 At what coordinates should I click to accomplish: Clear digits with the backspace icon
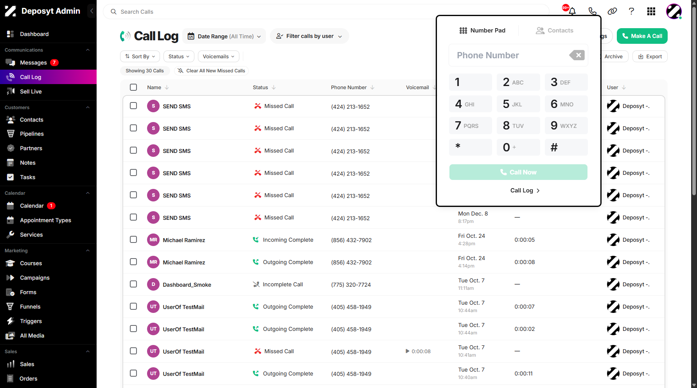pos(577,55)
